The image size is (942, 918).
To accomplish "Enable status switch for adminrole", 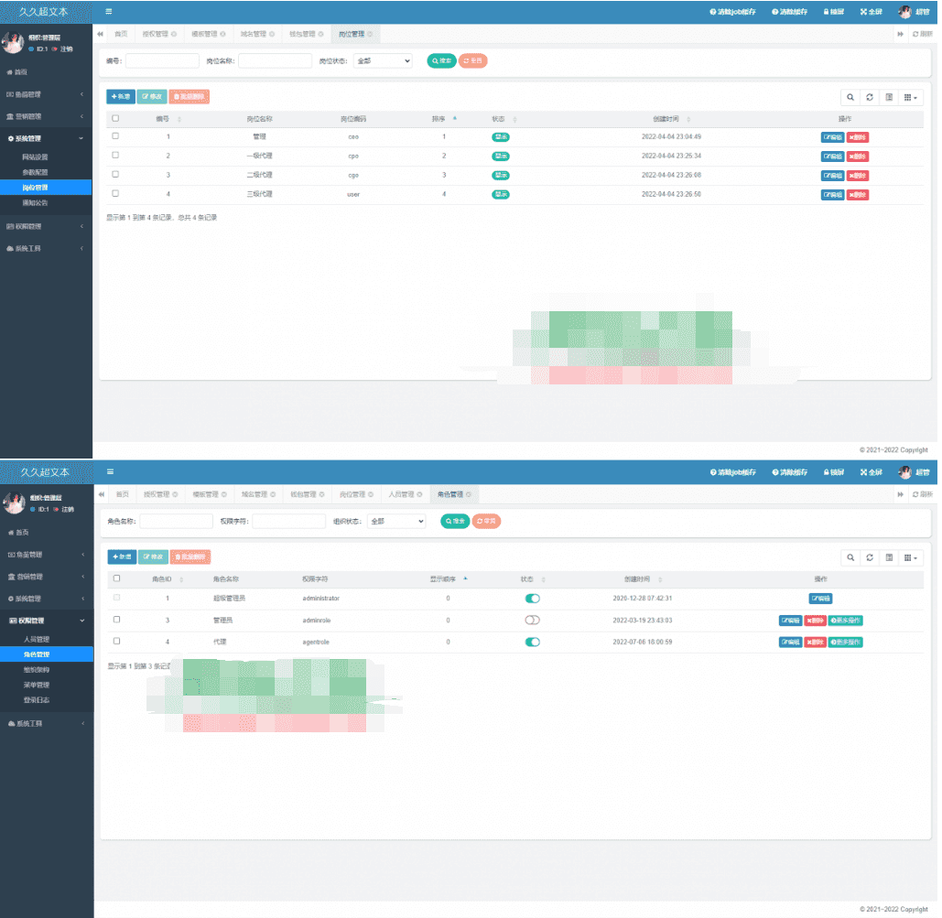I will click(532, 620).
